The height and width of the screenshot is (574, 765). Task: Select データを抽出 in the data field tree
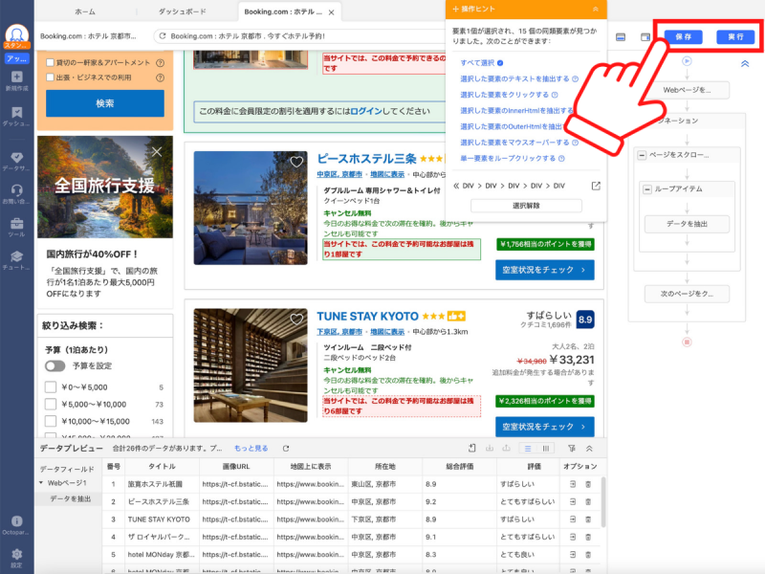[70, 498]
